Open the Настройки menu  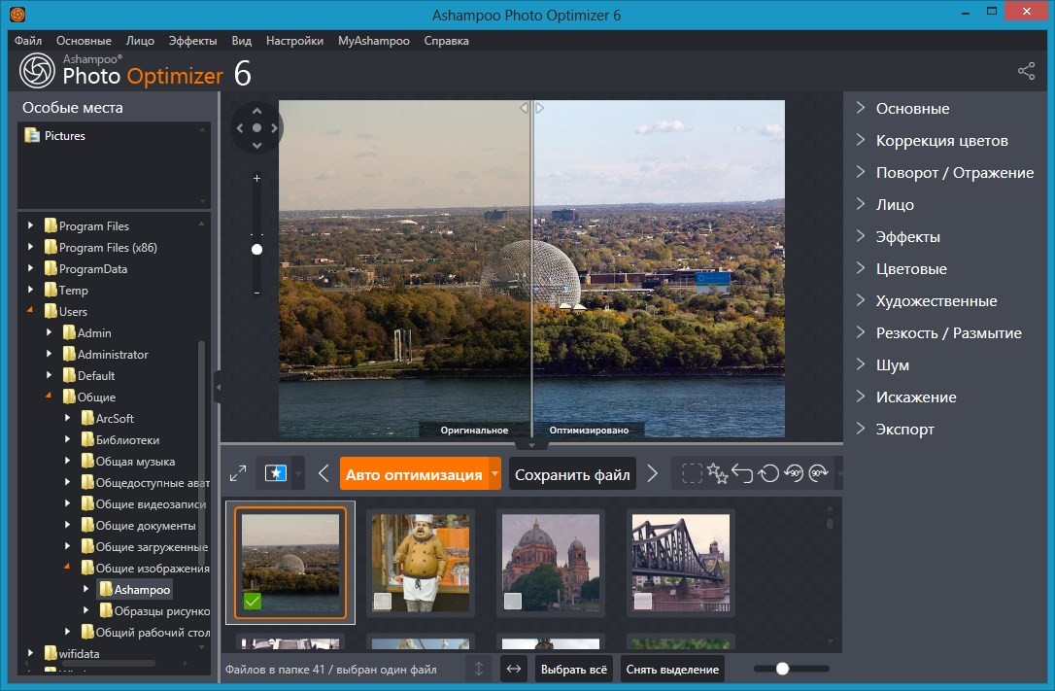click(294, 41)
